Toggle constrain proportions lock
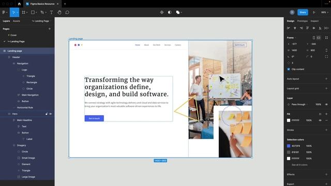This screenshot has height=186, width=331. coord(326,50)
